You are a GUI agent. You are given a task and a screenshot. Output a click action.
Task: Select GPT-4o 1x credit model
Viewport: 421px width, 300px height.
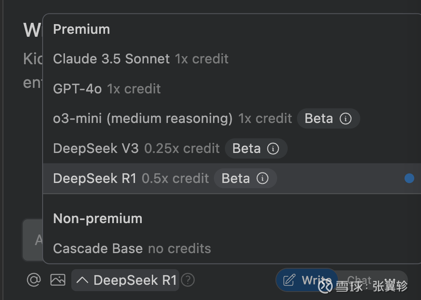coord(232,89)
